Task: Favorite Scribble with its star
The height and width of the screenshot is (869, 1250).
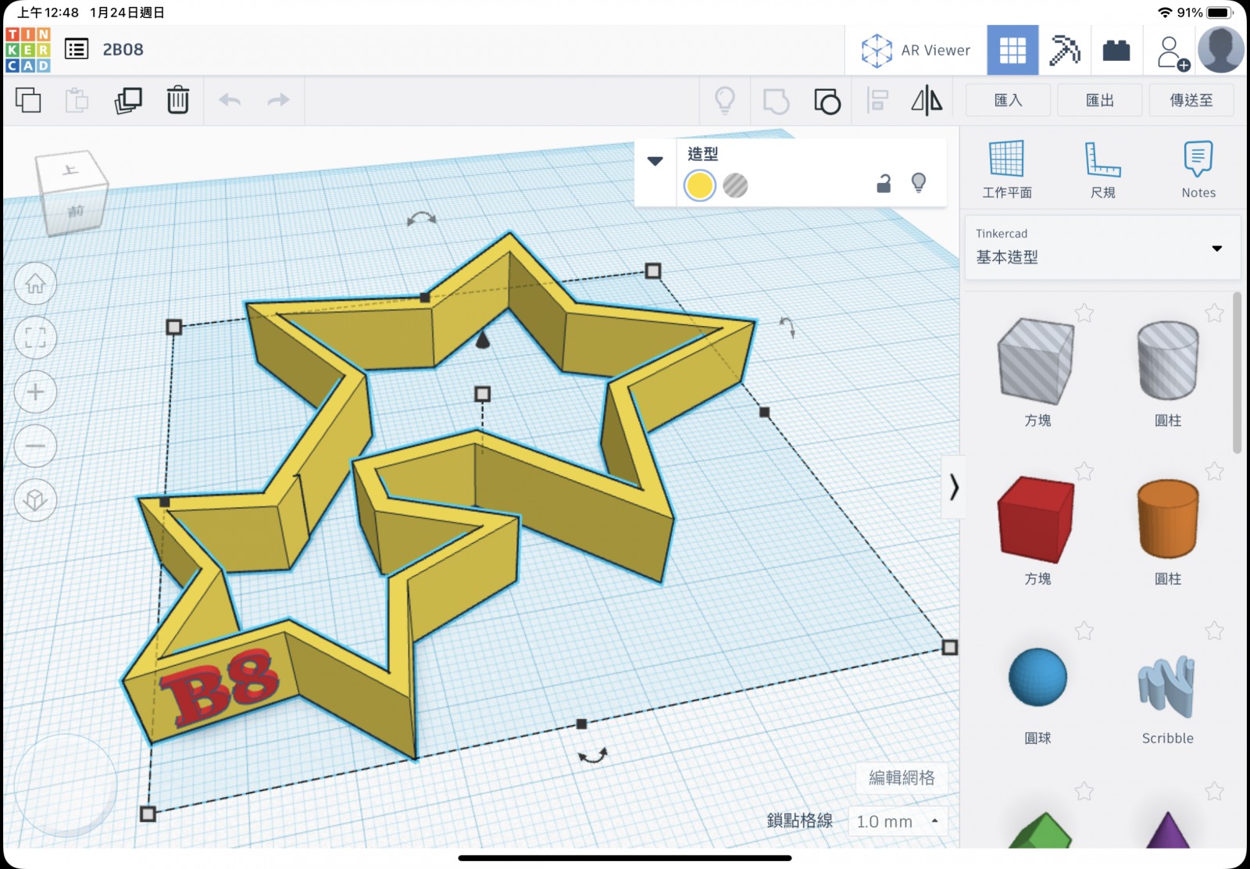Action: click(1214, 631)
